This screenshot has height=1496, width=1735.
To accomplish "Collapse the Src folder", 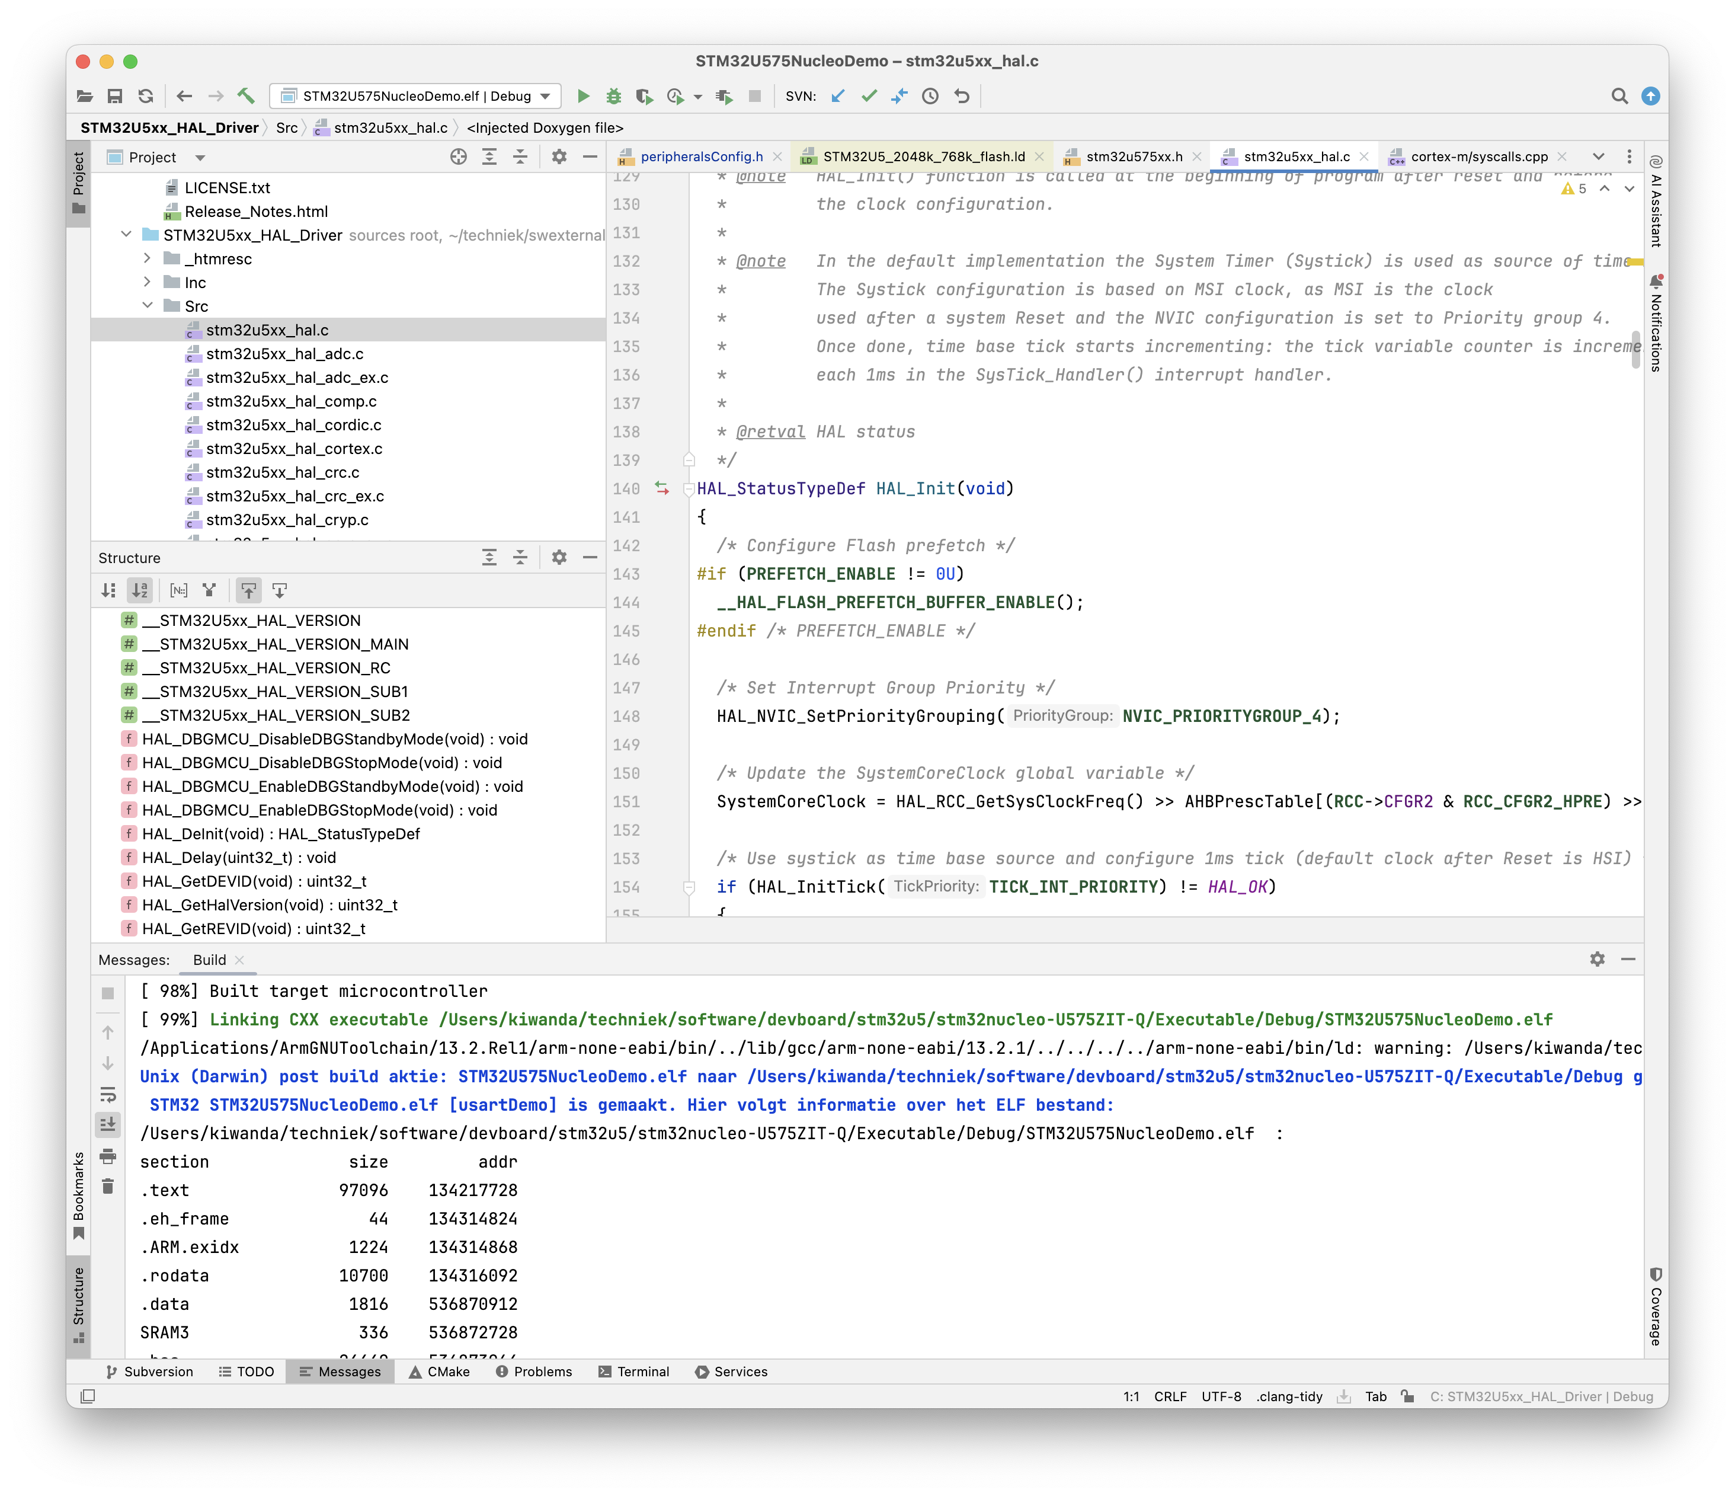I will pos(148,306).
